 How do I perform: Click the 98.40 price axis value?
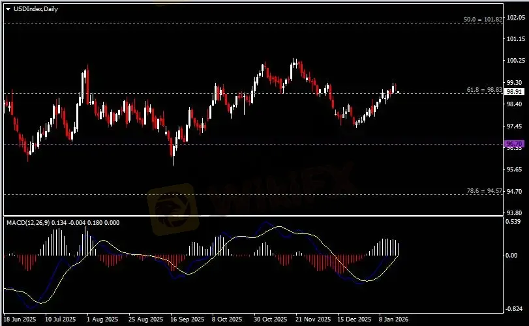pyautogui.click(x=514, y=104)
